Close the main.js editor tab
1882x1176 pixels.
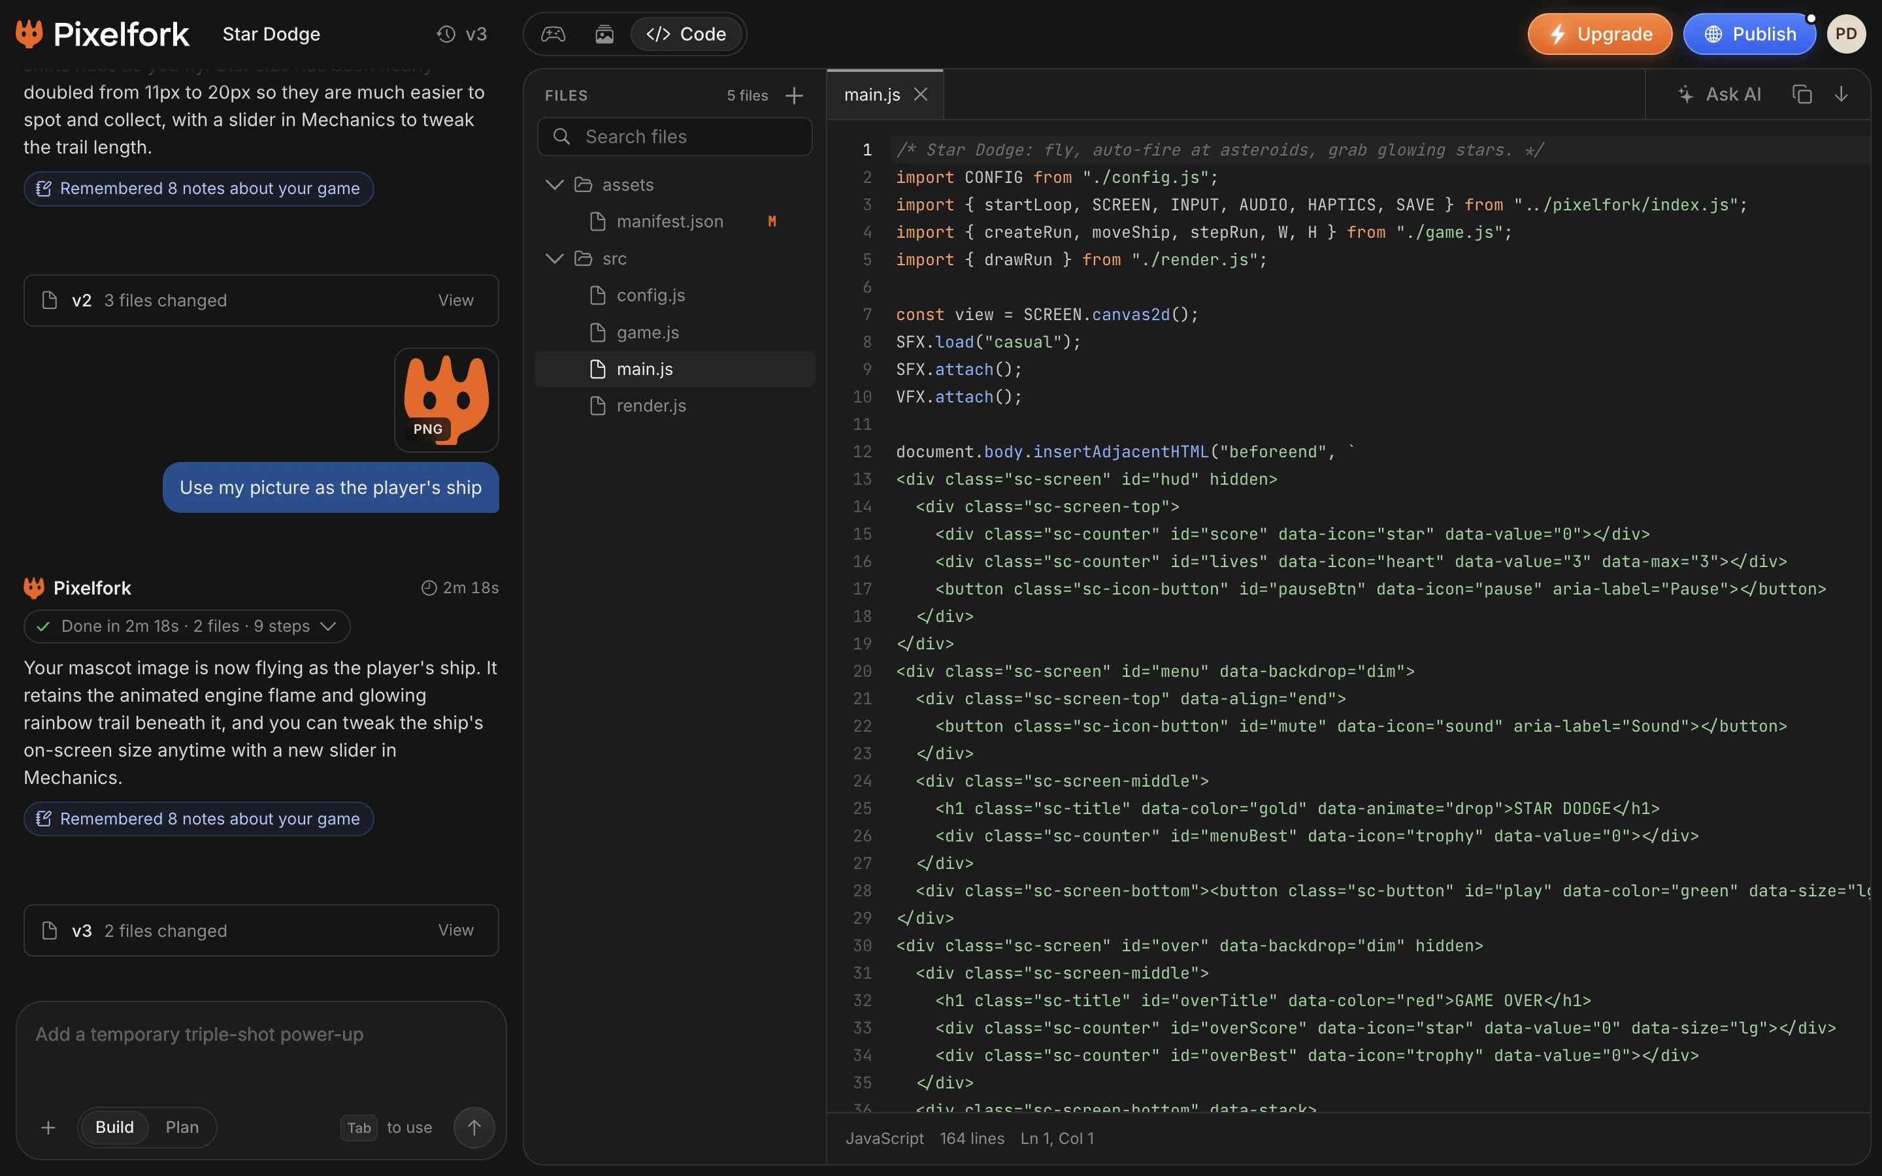pyautogui.click(x=921, y=94)
